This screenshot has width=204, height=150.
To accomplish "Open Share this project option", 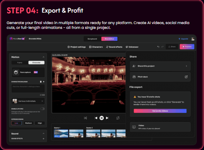I will tap(160, 66).
